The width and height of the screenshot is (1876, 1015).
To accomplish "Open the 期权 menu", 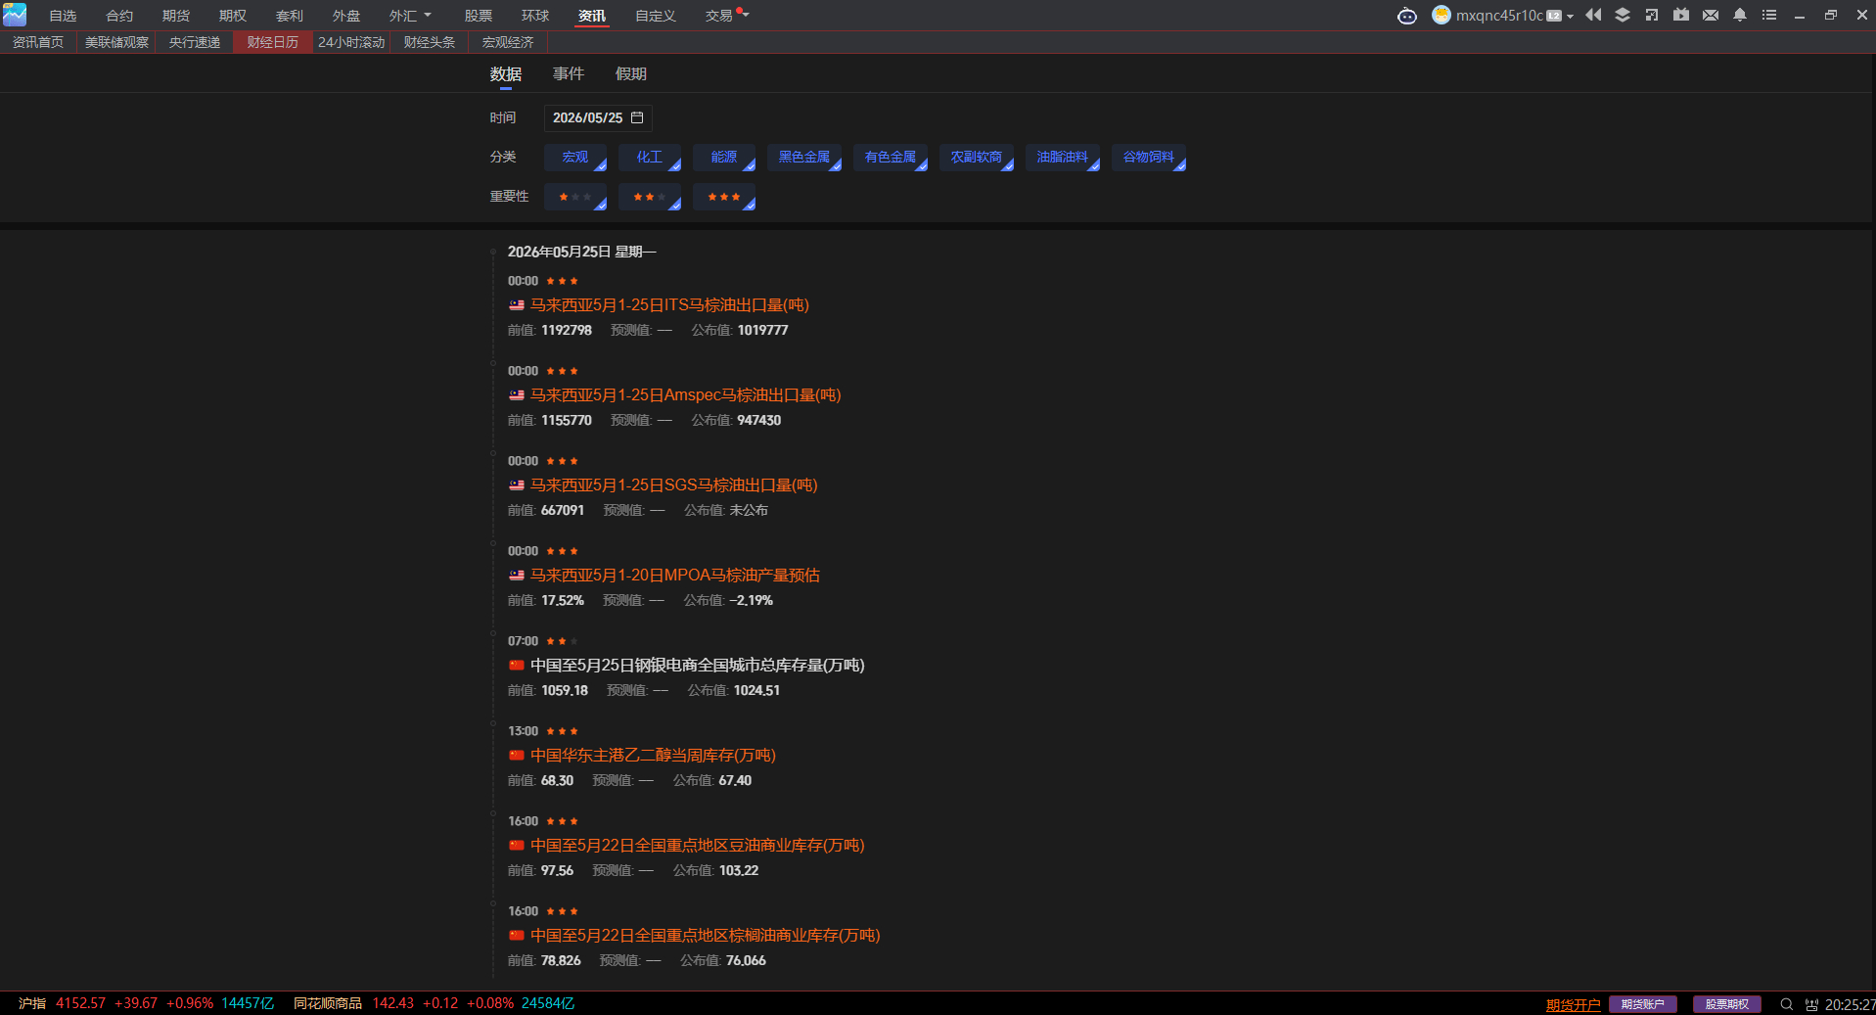I will pos(233,16).
